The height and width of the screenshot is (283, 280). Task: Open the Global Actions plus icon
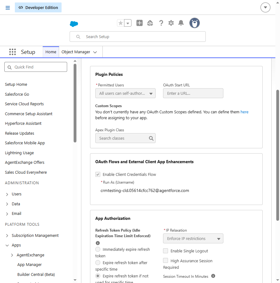click(x=139, y=23)
